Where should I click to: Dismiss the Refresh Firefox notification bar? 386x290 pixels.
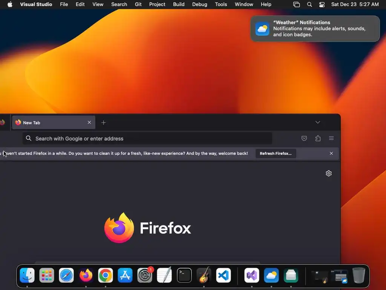[331, 153]
